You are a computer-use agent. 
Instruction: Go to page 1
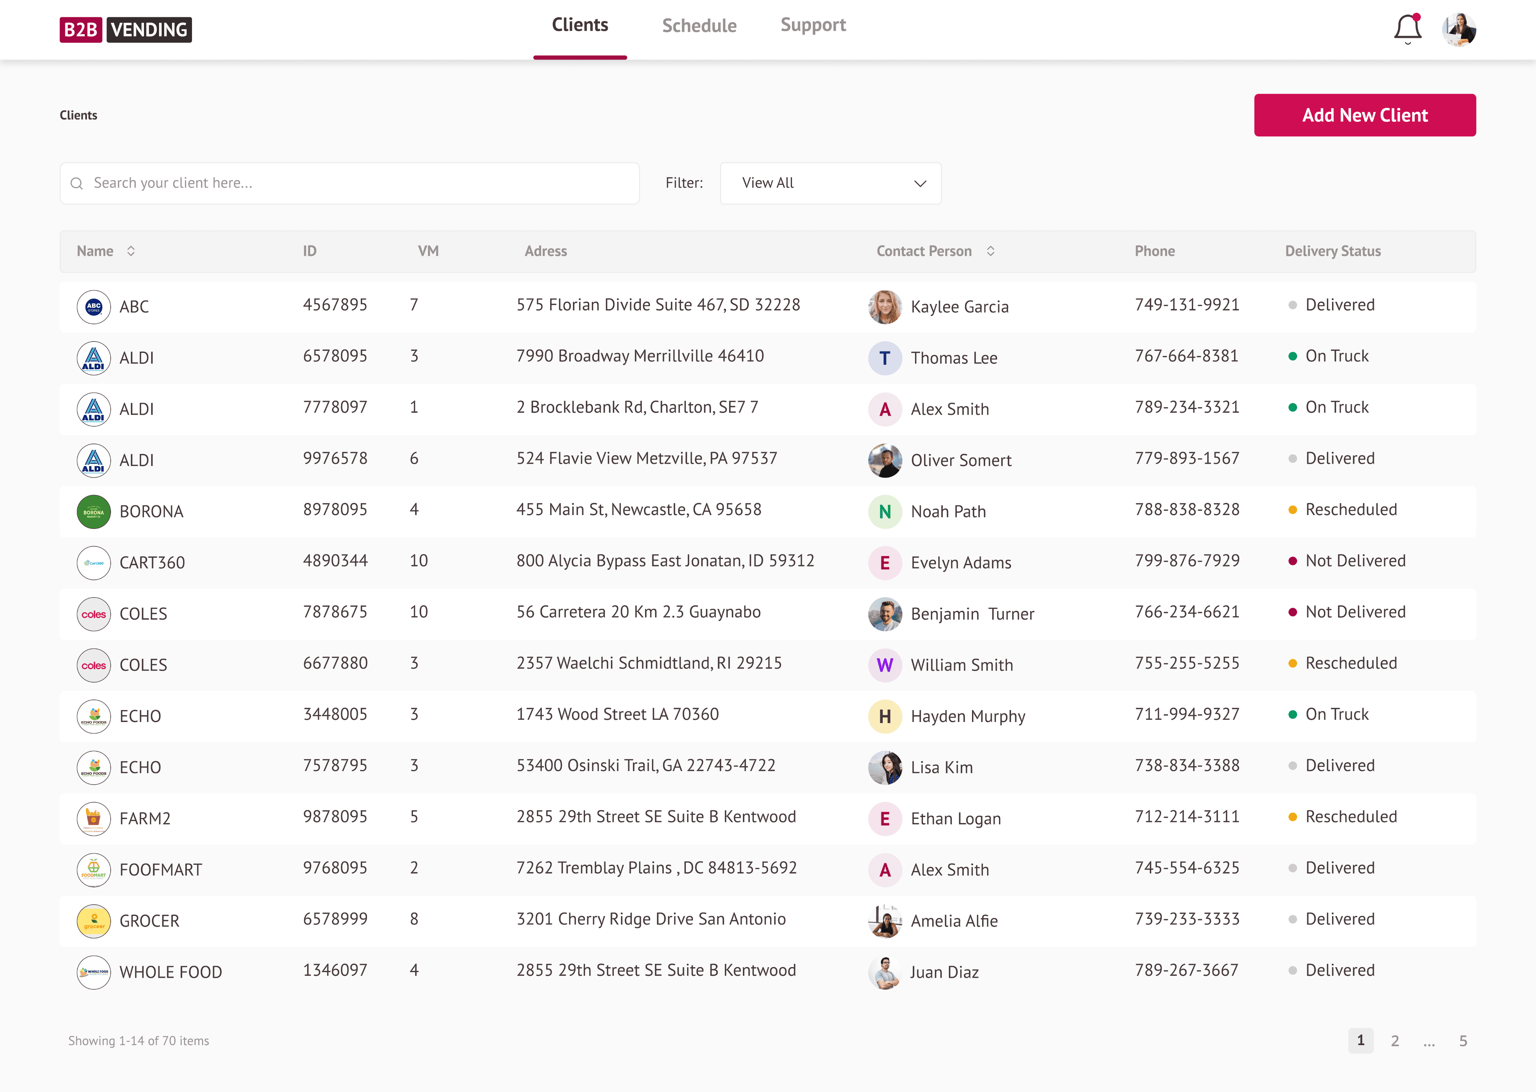pos(1360,1040)
